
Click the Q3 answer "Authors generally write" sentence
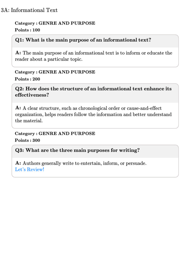[x=84, y=163]
